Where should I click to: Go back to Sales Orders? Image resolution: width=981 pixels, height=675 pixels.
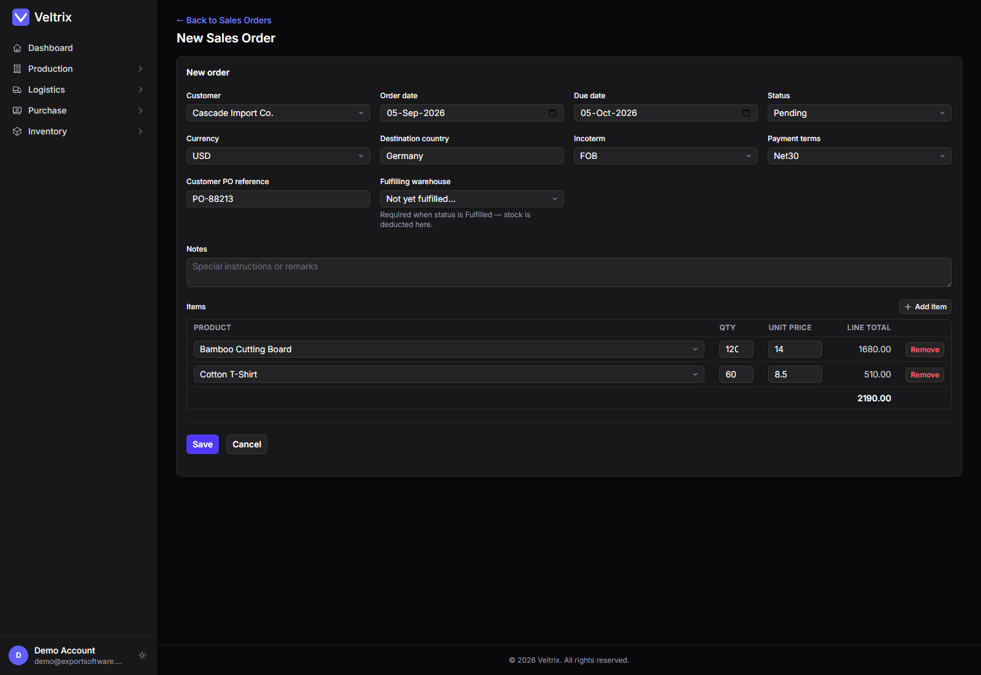[x=224, y=20]
